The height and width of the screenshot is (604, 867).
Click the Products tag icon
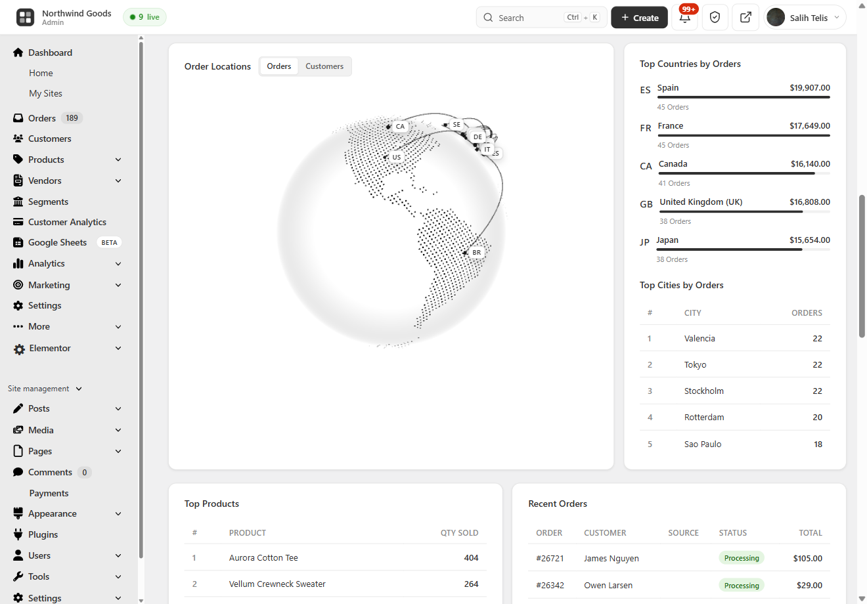[x=18, y=160]
